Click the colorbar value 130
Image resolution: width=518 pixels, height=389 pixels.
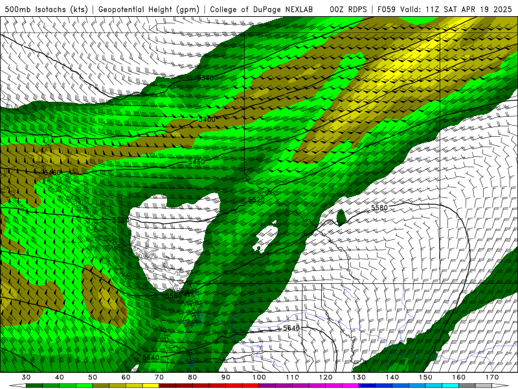point(359,377)
